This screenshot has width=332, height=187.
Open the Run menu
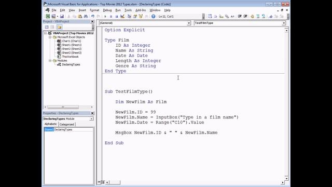(118, 10)
